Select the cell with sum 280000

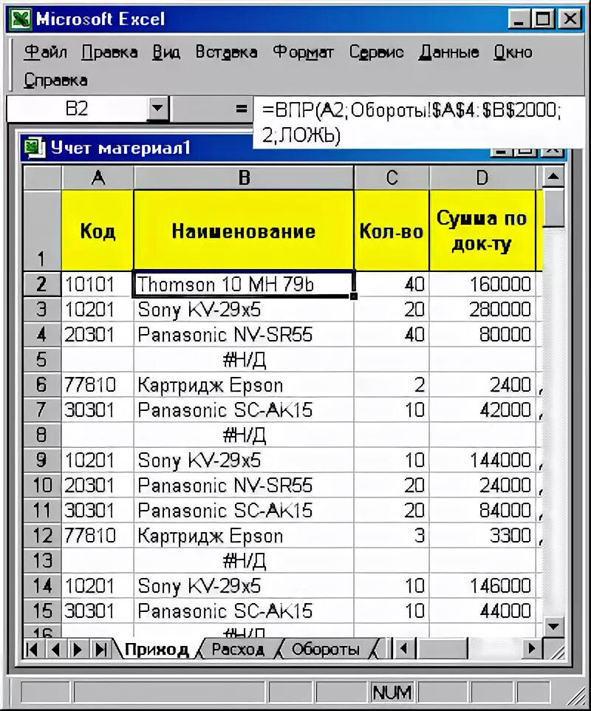(482, 310)
